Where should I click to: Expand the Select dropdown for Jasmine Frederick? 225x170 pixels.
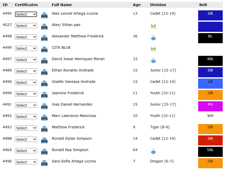click(x=26, y=94)
